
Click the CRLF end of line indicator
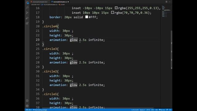click(x=152, y=110)
